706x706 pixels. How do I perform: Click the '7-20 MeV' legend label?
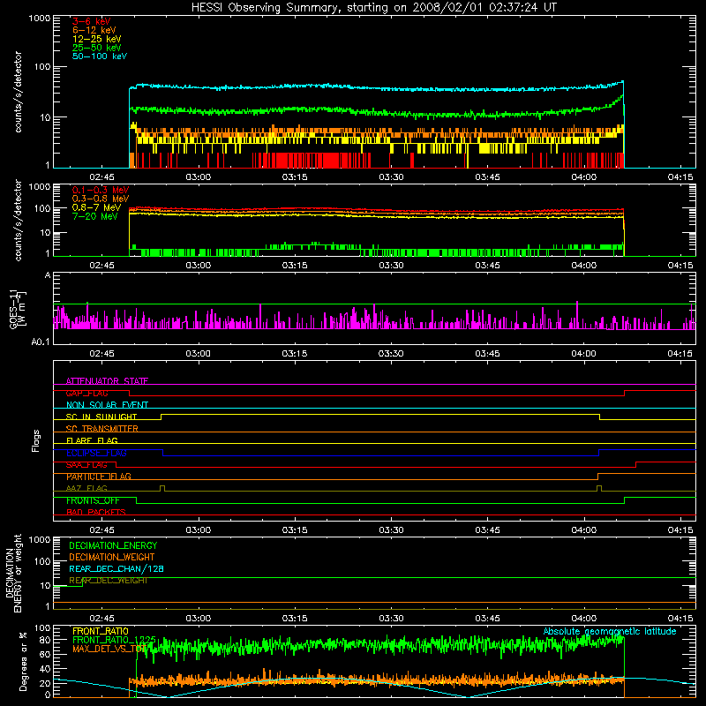(x=94, y=216)
